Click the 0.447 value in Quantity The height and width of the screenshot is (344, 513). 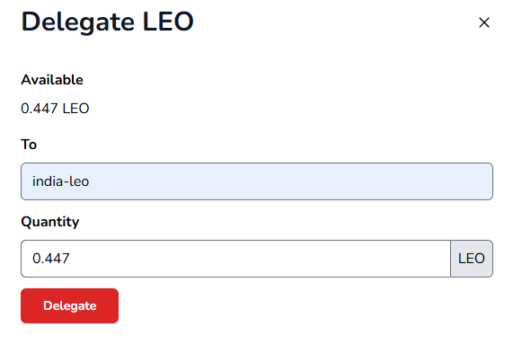[51, 259]
